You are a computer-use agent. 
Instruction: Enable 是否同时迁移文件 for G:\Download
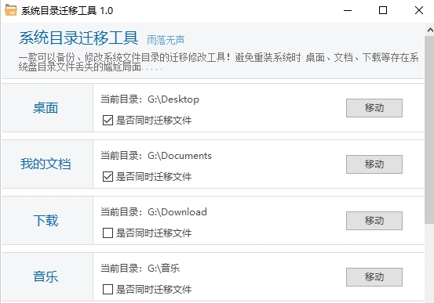tap(108, 233)
